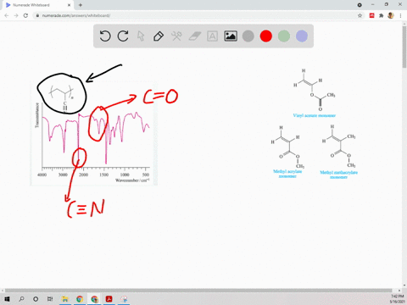Select the pen drawing tool
407x305 pixels.
pyautogui.click(x=159, y=36)
